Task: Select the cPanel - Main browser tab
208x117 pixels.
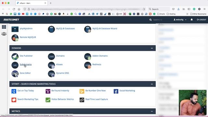Action: pyautogui.click(x=32, y=3)
